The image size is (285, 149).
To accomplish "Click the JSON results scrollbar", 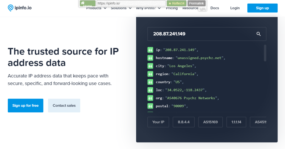I will 265,53.
